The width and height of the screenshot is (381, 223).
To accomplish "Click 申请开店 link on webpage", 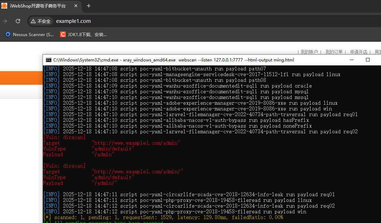I will coord(359,52).
